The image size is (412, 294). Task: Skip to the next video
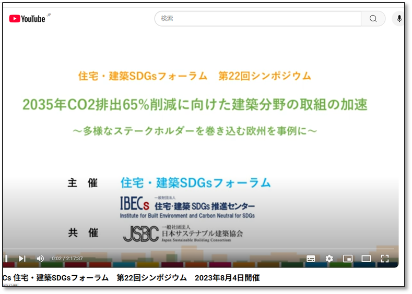tap(22, 259)
